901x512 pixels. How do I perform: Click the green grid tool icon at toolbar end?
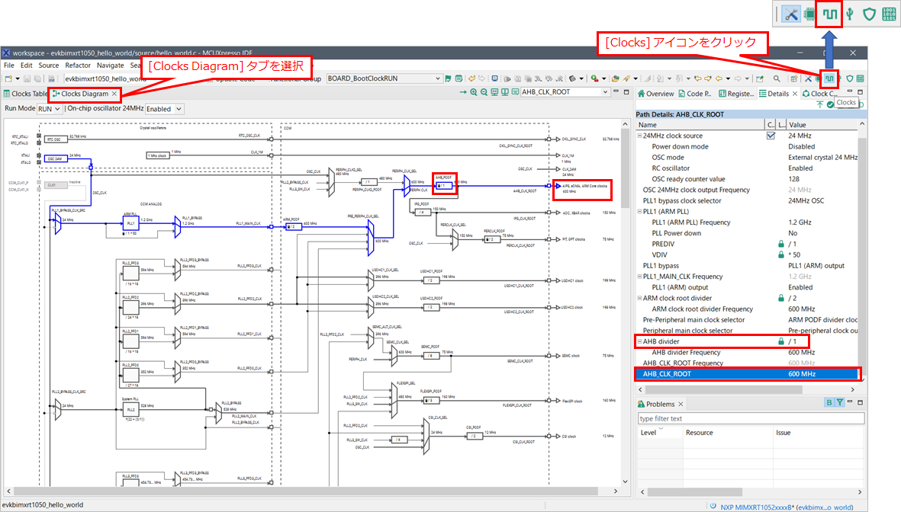tap(861, 78)
